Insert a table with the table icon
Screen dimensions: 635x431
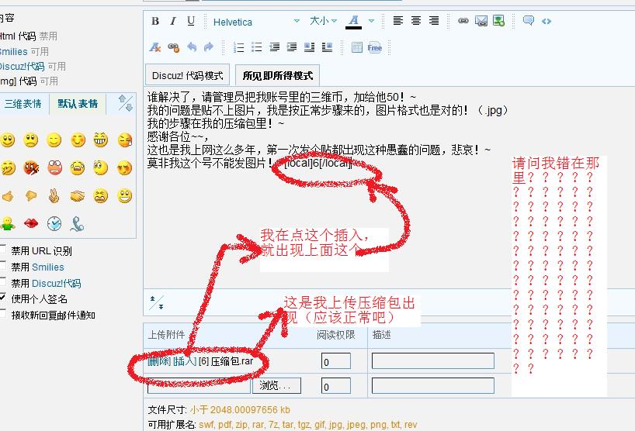(357, 47)
